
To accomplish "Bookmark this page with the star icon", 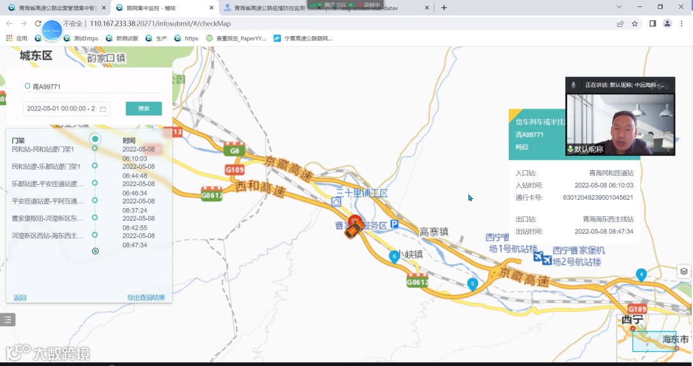I will point(635,24).
